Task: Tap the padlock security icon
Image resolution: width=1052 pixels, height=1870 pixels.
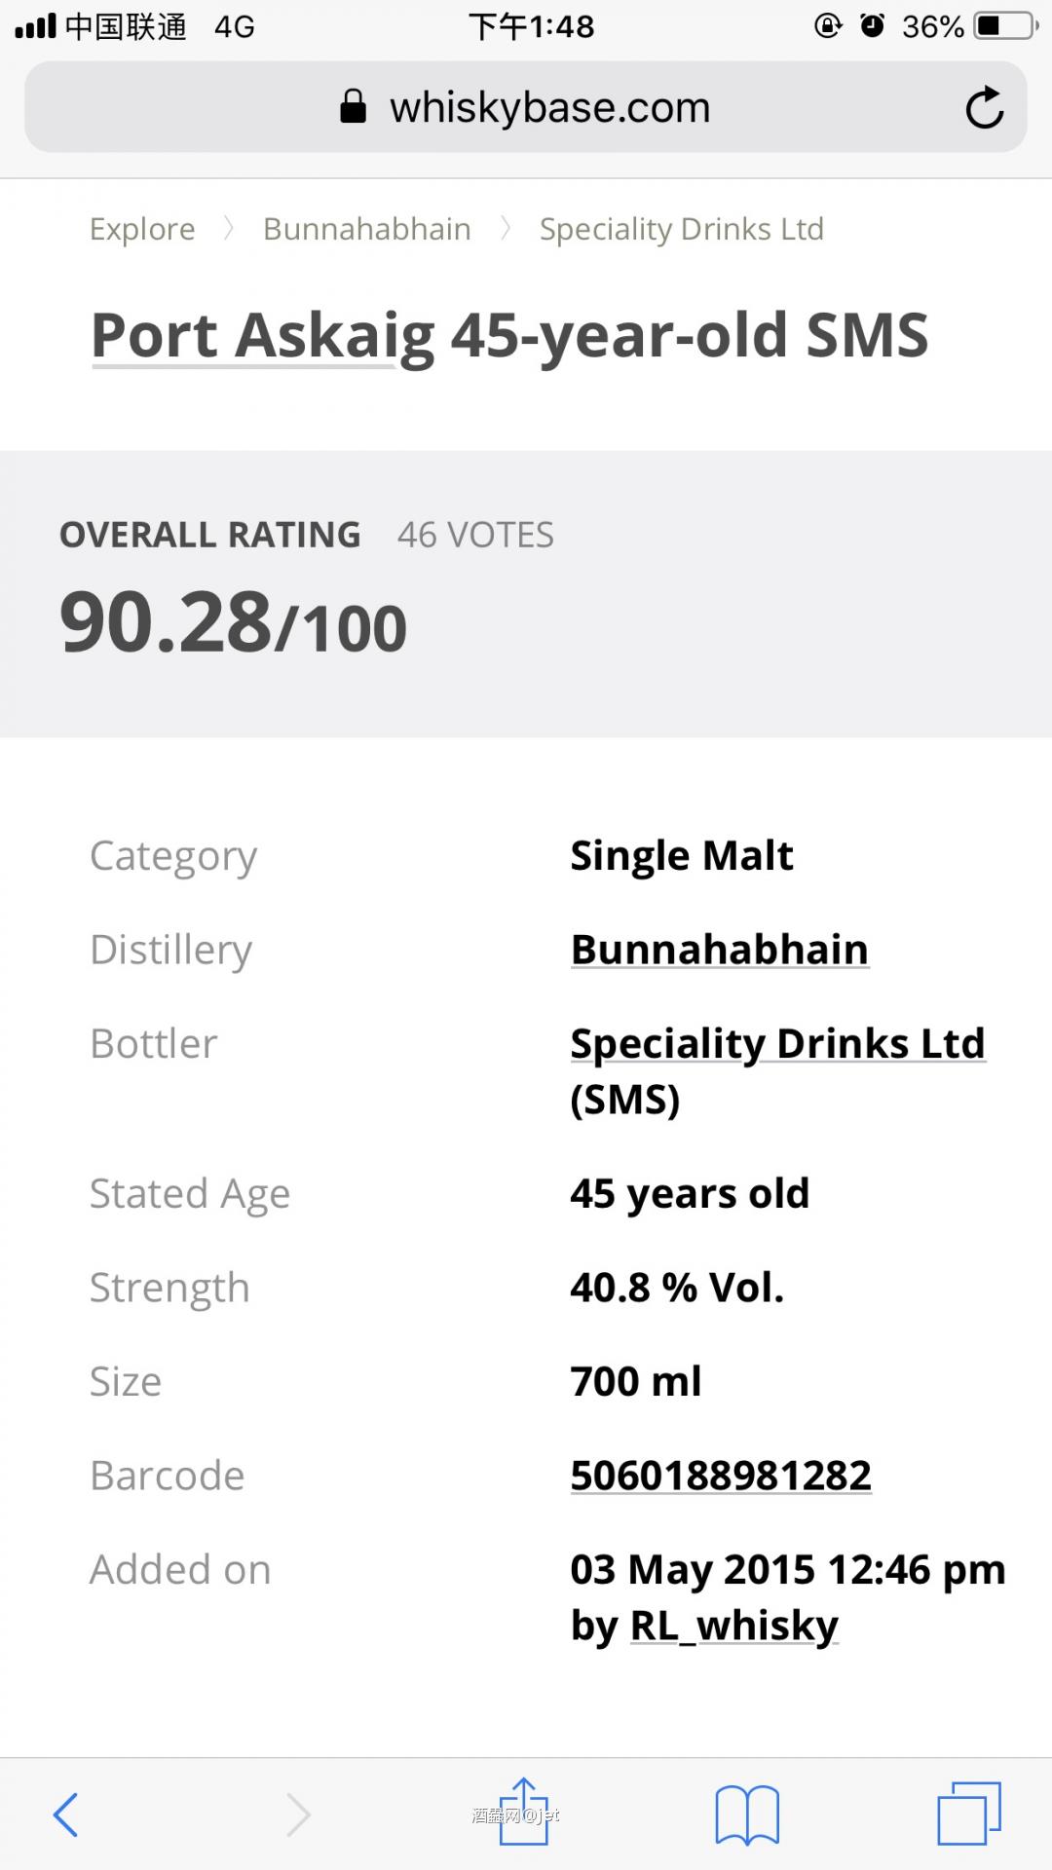Action: 353,107
